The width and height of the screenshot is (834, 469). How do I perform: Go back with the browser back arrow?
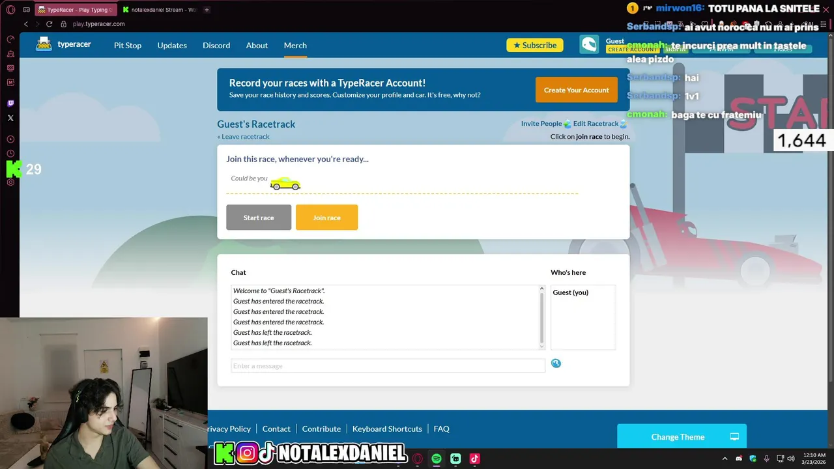click(26, 24)
